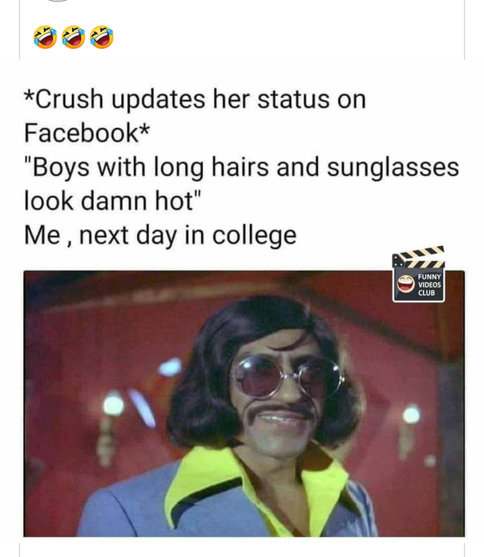Click the Funny Videos Club clapperboard logo
484x557 pixels.
click(419, 274)
